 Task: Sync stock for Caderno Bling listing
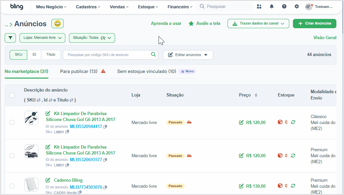pos(293,186)
